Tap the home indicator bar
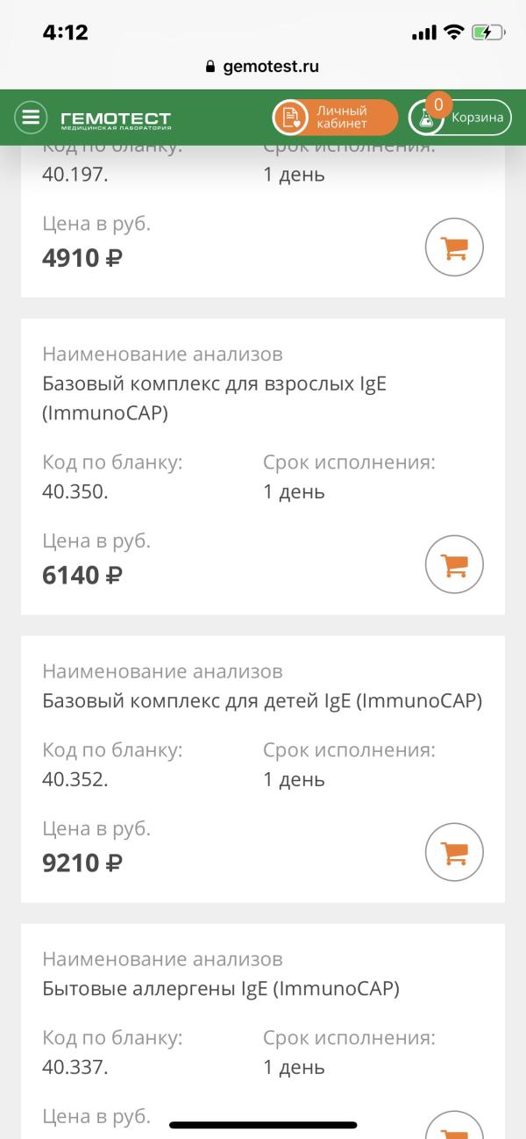 (263, 1124)
